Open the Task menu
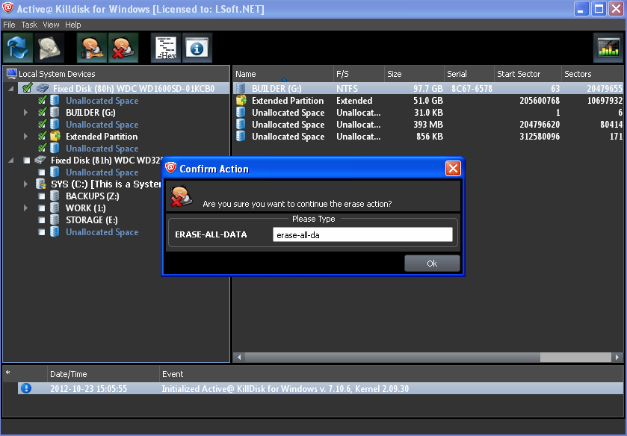This screenshot has width=627, height=436. 29,25
